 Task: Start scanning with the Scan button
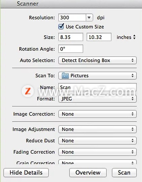point(124,173)
